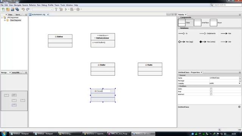Toggle the final modifier checkbox

coord(211,91)
